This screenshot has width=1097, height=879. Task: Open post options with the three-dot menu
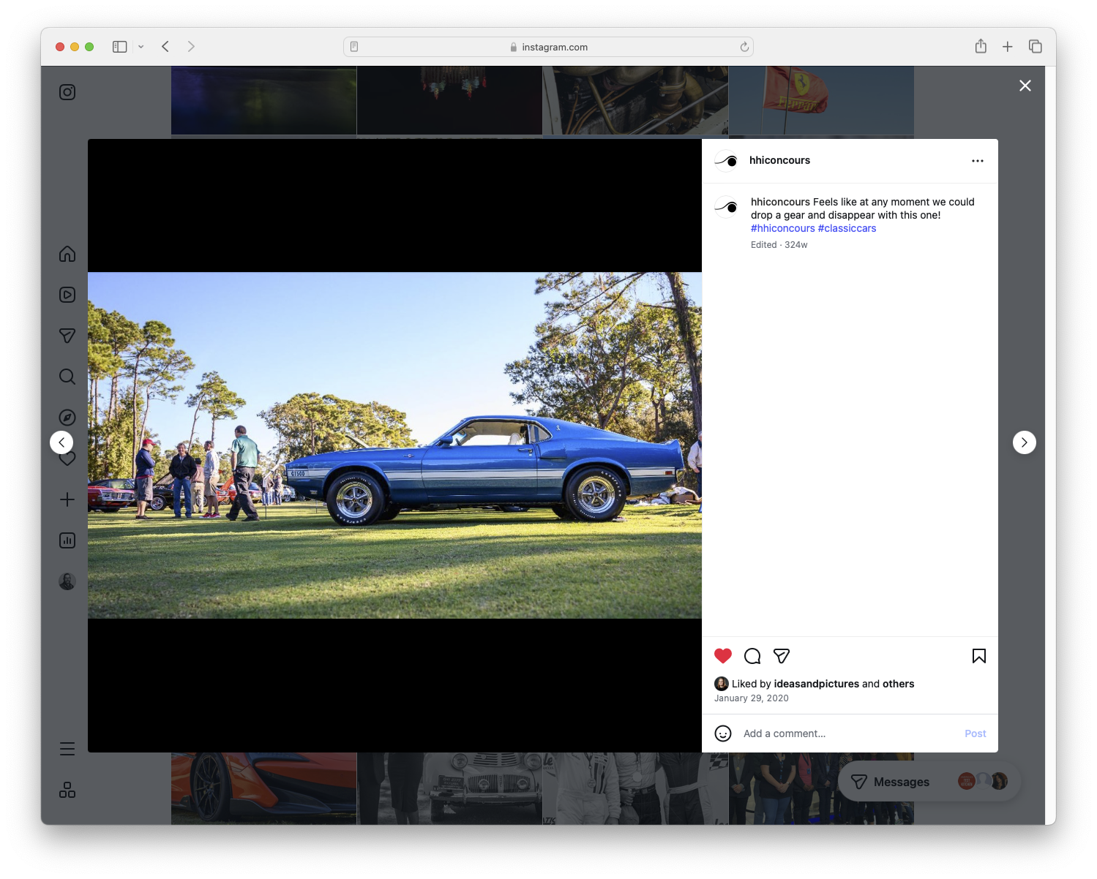[978, 160]
